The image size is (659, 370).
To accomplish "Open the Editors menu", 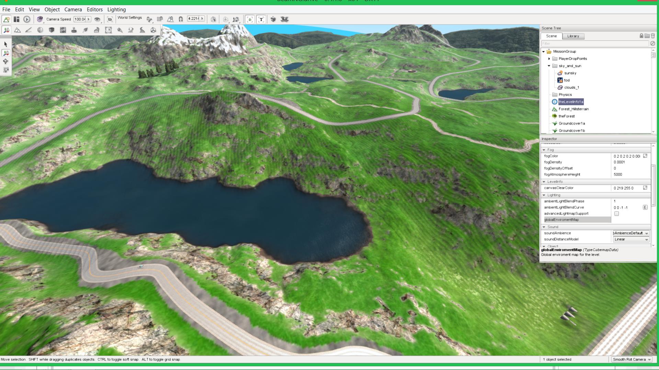I will [x=94, y=10].
